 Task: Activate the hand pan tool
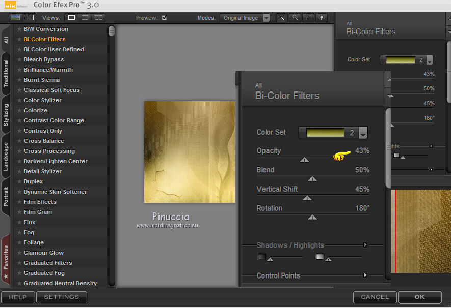click(308, 18)
